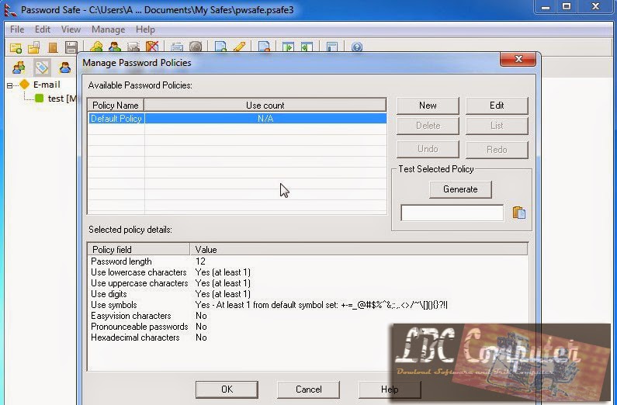The height and width of the screenshot is (405, 617).
Task: Close the Manage Password Policies dialog
Action: 518,59
